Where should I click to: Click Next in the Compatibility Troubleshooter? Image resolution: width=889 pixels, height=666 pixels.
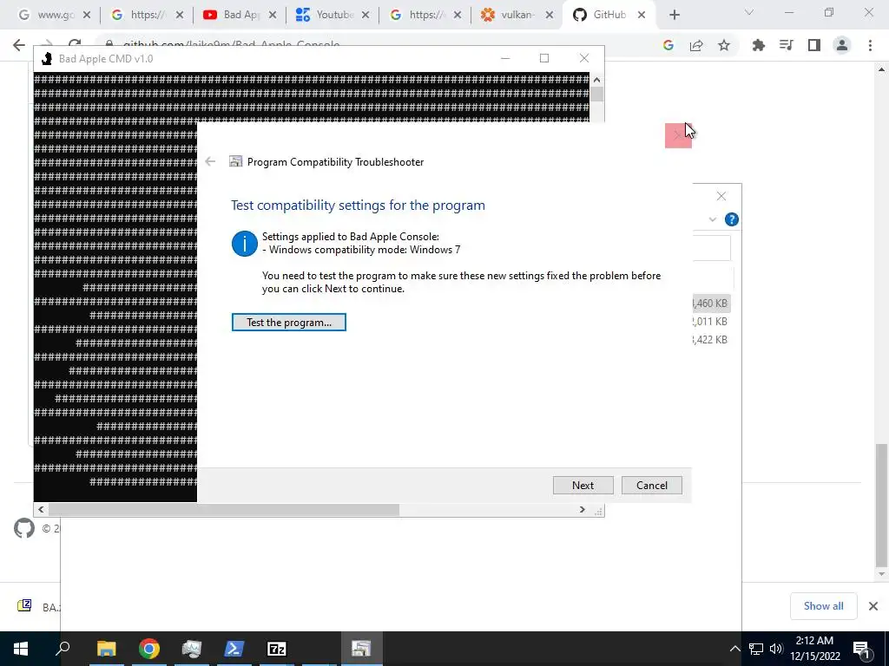[x=583, y=486]
